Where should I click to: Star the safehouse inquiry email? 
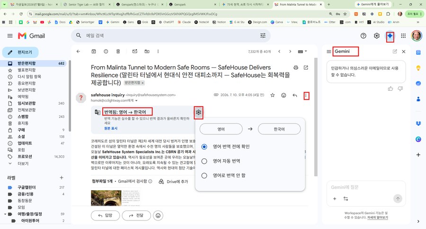coord(273,95)
